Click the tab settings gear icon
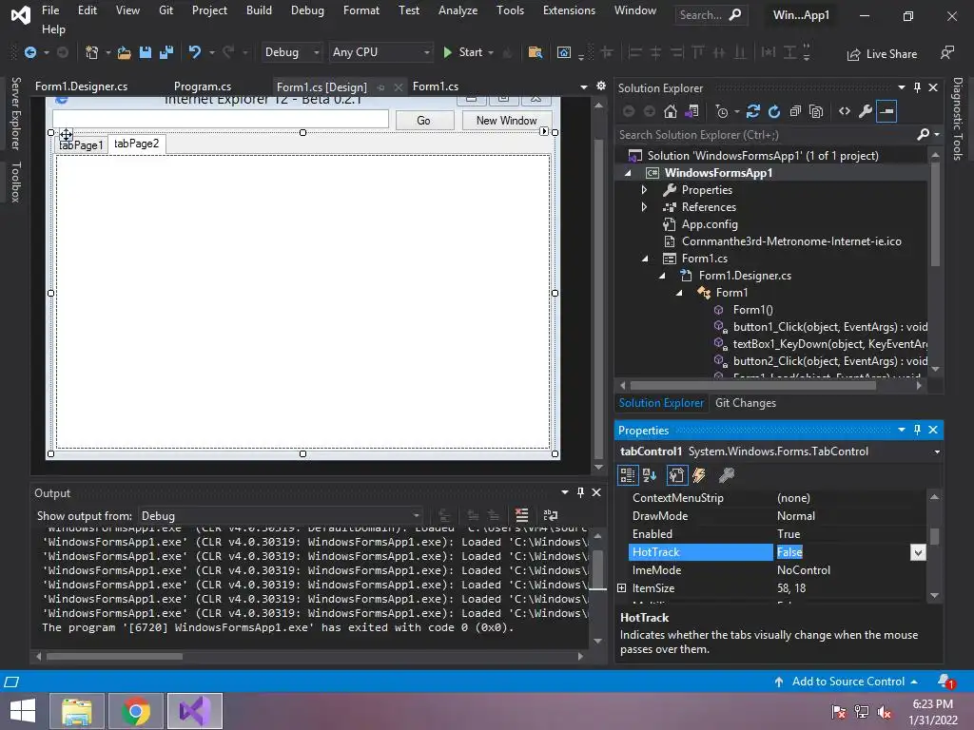The width and height of the screenshot is (974, 730). [x=601, y=86]
